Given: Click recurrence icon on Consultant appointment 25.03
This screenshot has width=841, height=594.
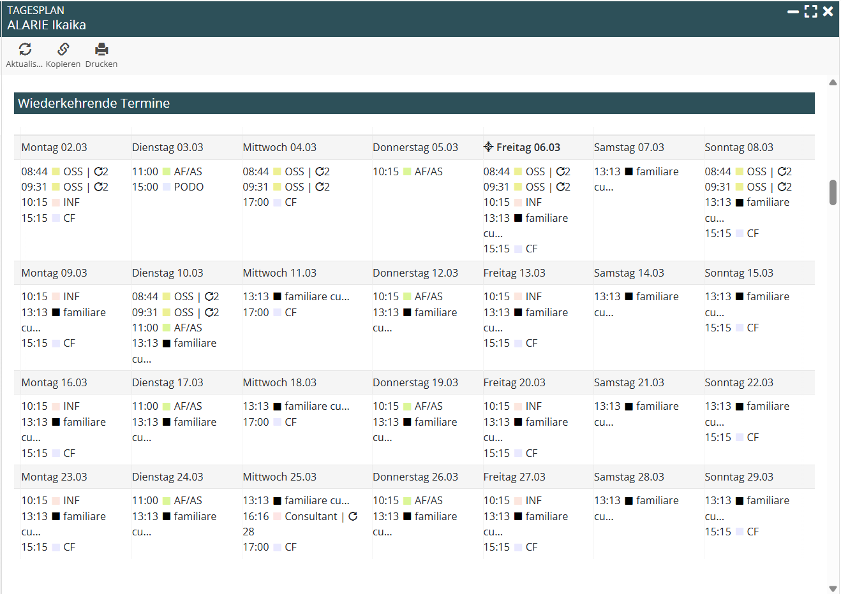Looking at the screenshot, I should [x=353, y=516].
